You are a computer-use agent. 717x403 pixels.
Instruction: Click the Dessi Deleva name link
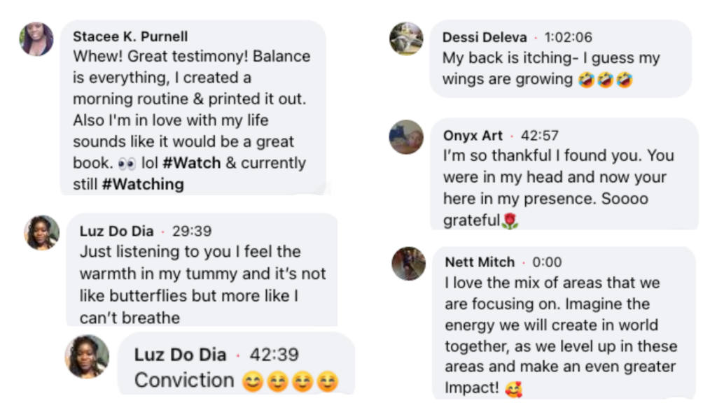485,37
